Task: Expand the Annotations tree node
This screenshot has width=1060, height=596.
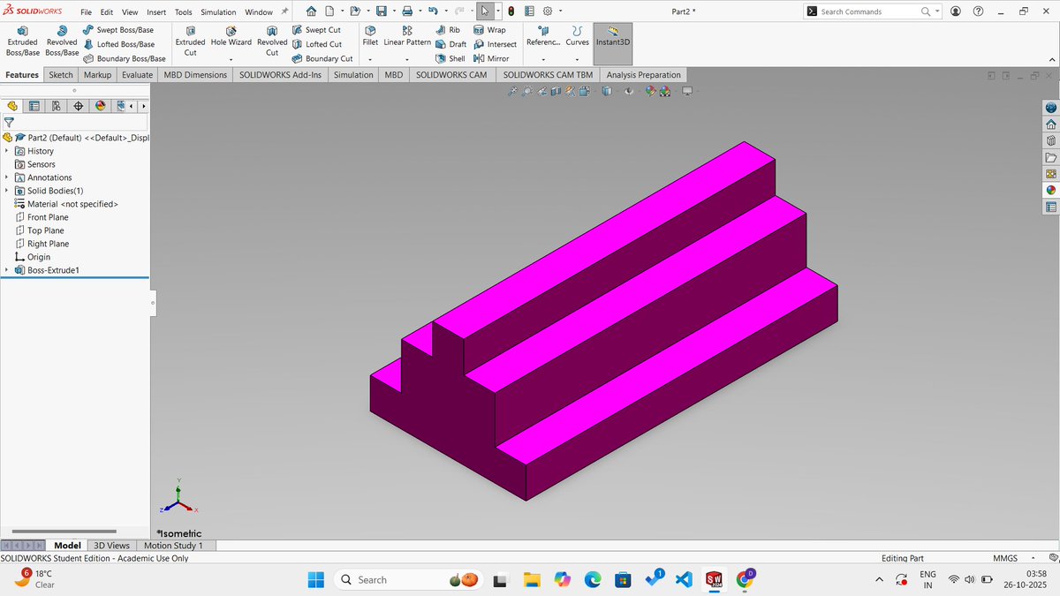Action: (x=6, y=177)
